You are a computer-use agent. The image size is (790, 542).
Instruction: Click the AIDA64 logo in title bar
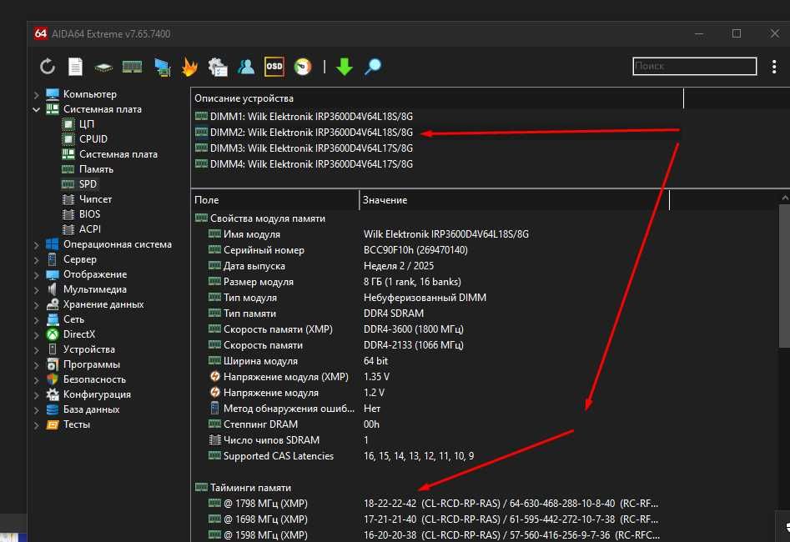click(x=41, y=33)
